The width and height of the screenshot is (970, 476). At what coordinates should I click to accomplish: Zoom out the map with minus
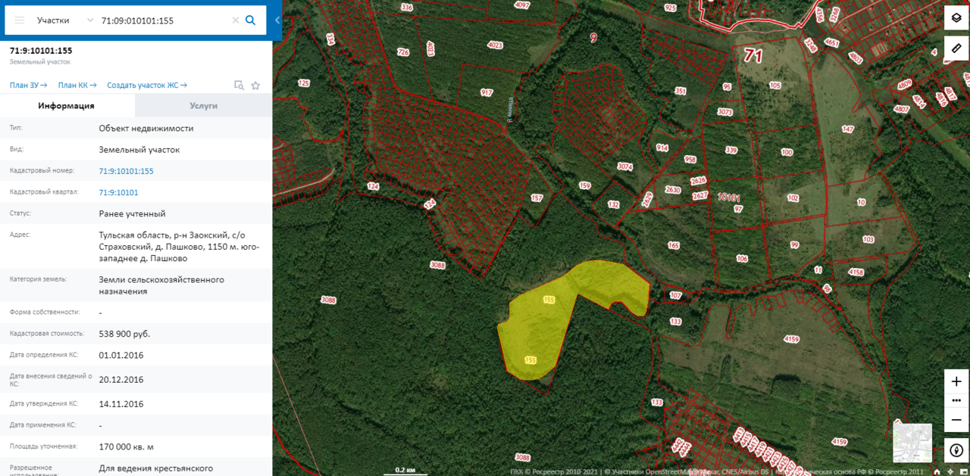click(956, 420)
